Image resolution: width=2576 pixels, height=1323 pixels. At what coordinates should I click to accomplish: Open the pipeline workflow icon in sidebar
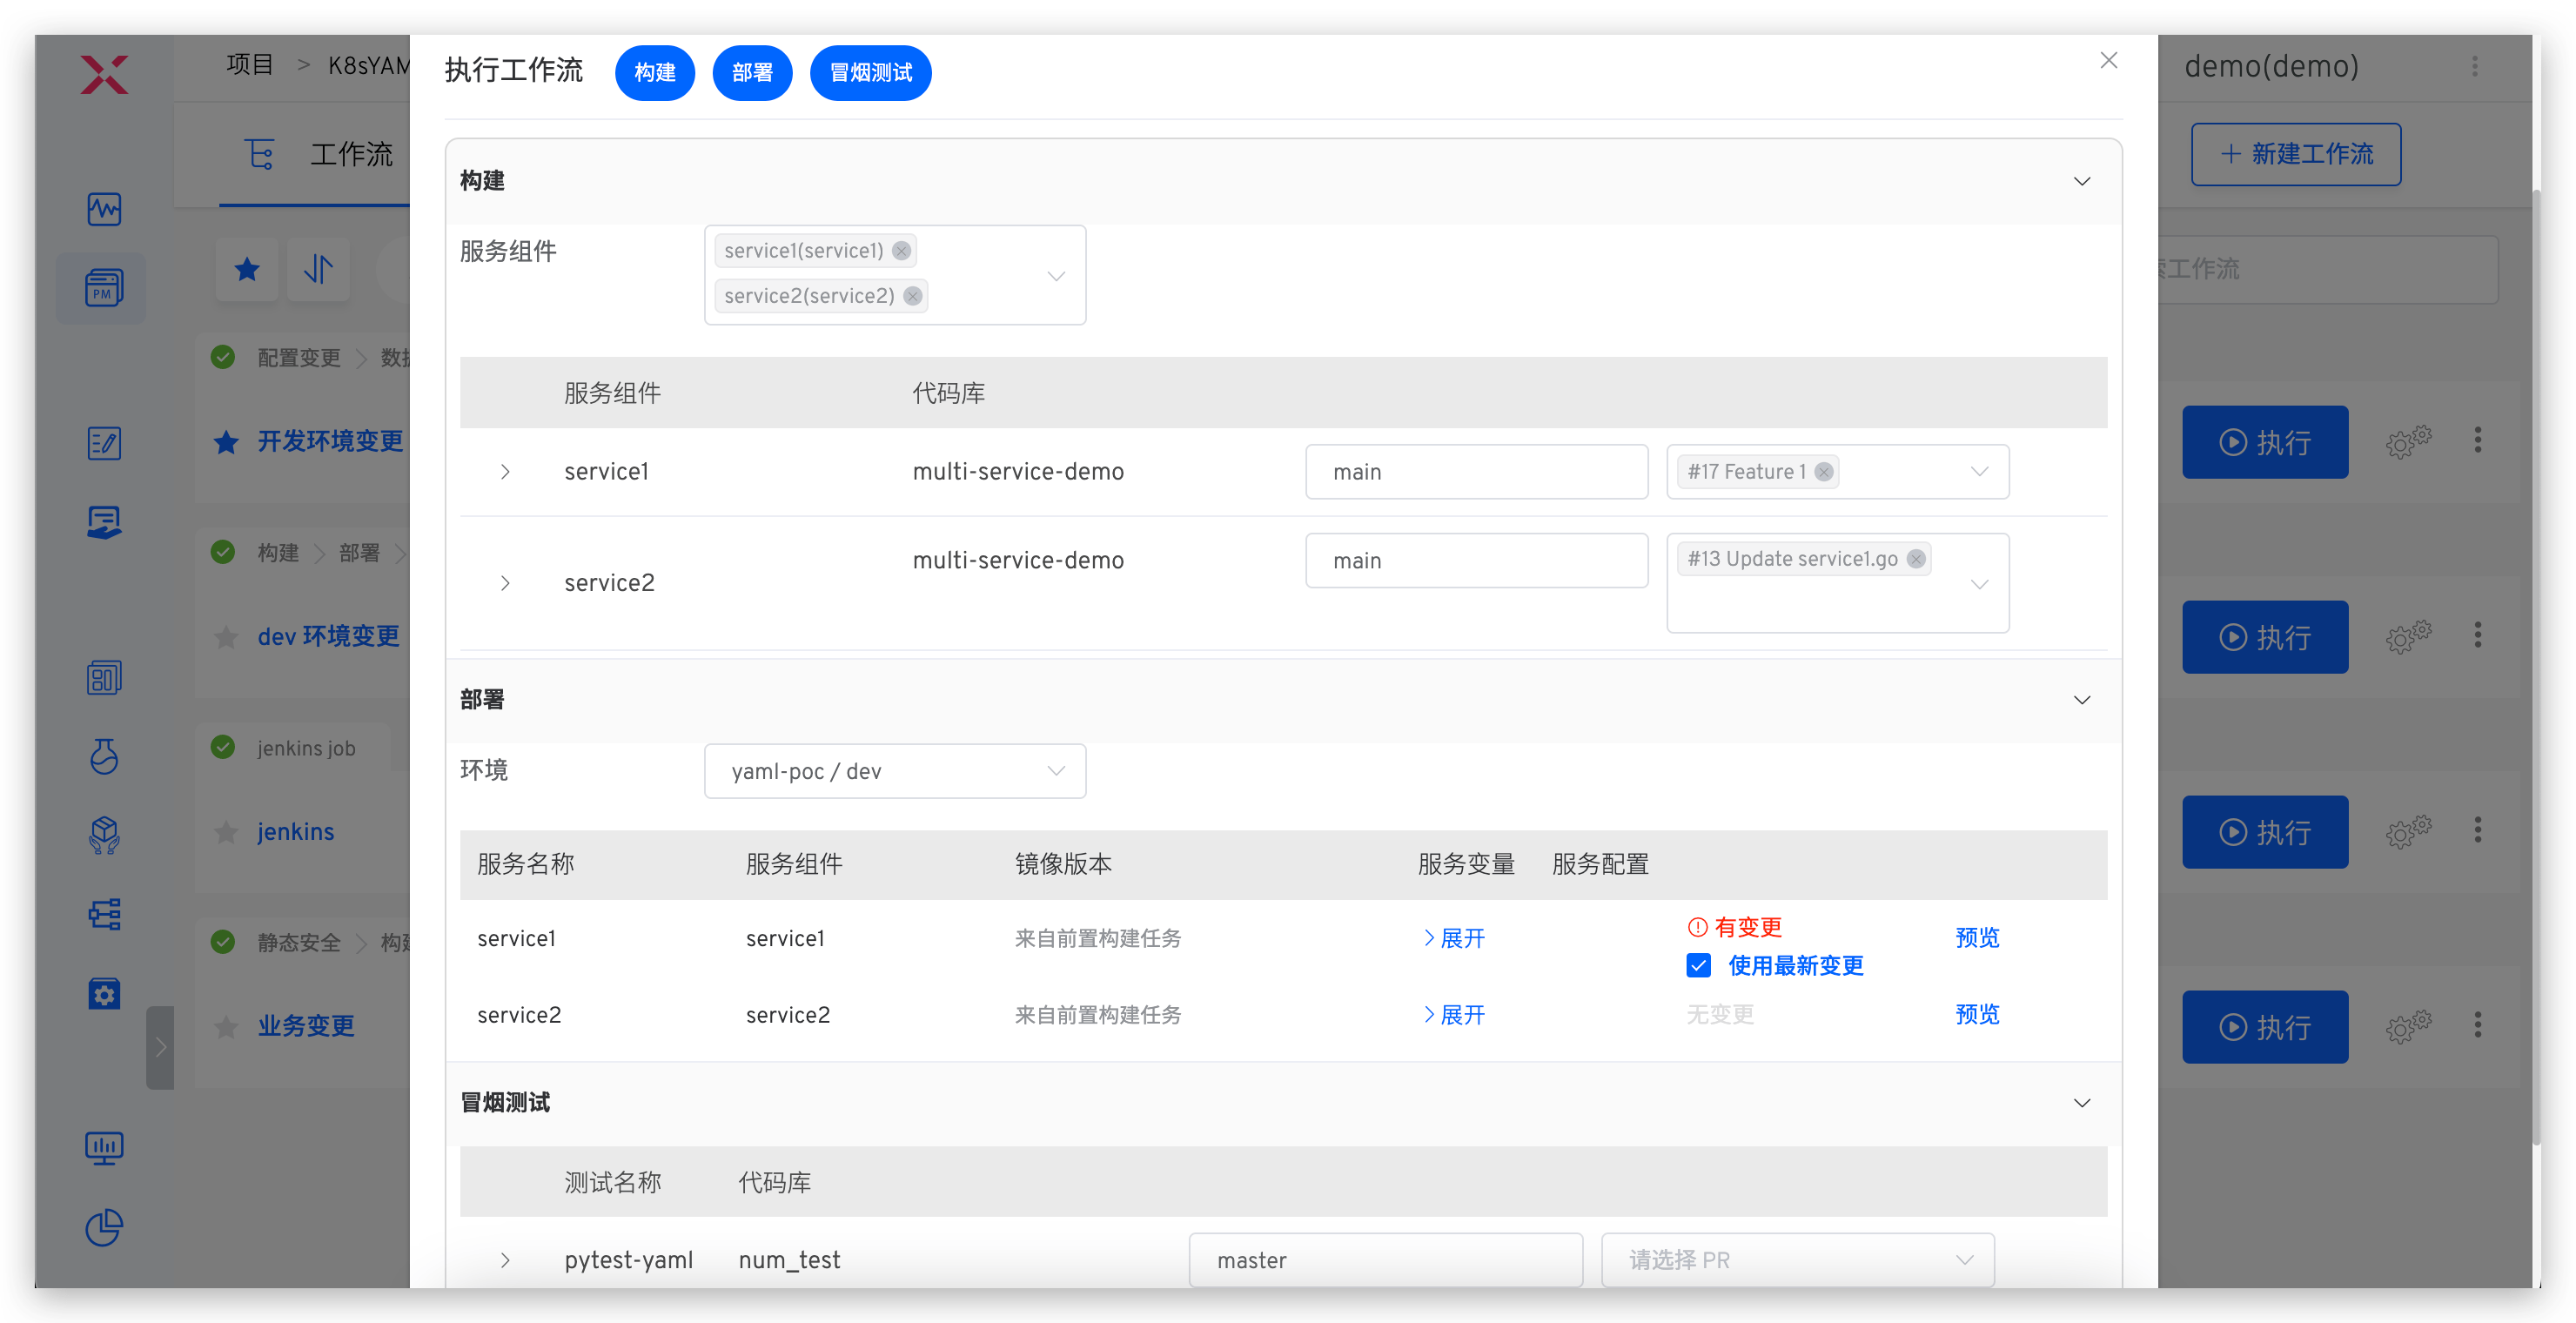(x=104, y=914)
